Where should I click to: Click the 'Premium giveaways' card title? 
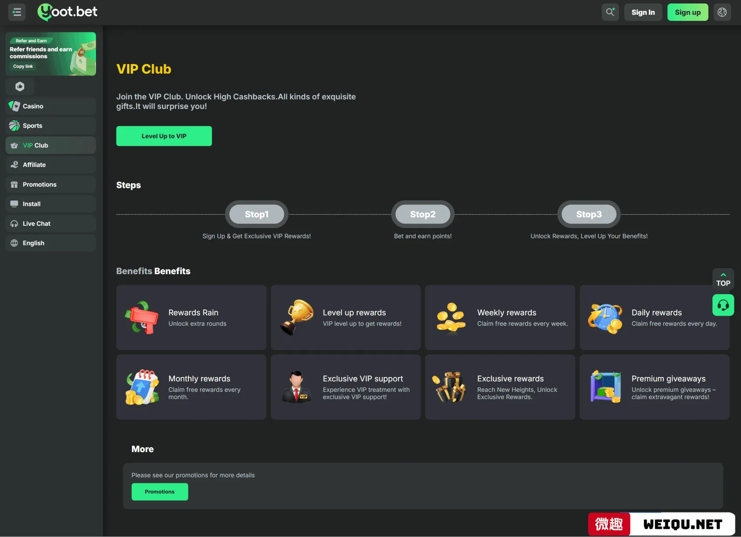tap(668, 379)
